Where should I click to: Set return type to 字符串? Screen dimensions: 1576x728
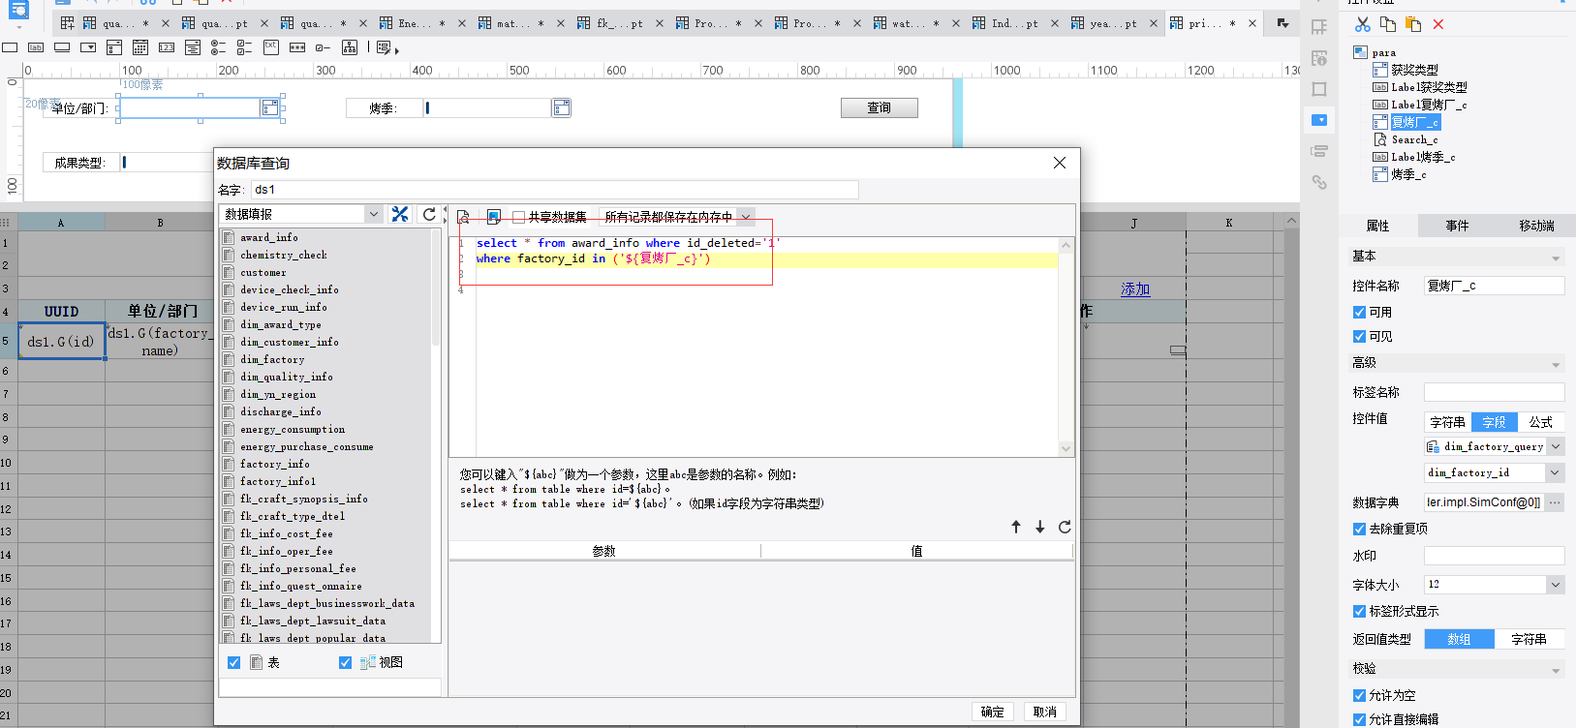click(x=1529, y=639)
